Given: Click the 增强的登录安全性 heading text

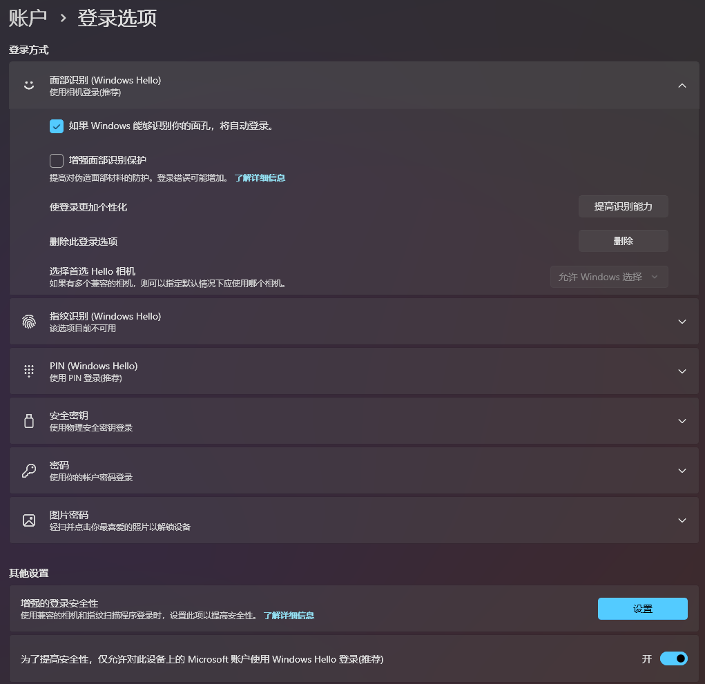Looking at the screenshot, I should pyautogui.click(x=59, y=603).
